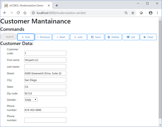The width and height of the screenshot is (162, 127).
Task: Open the Chrome three-dot menu
Action: (157, 13)
